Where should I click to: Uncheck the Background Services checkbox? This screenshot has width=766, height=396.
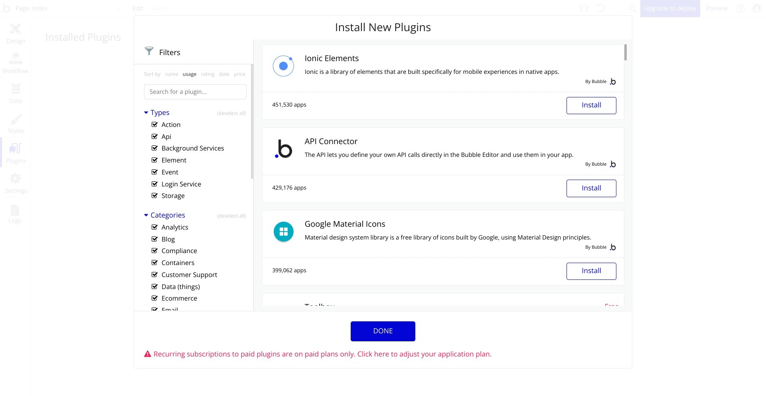pyautogui.click(x=154, y=148)
